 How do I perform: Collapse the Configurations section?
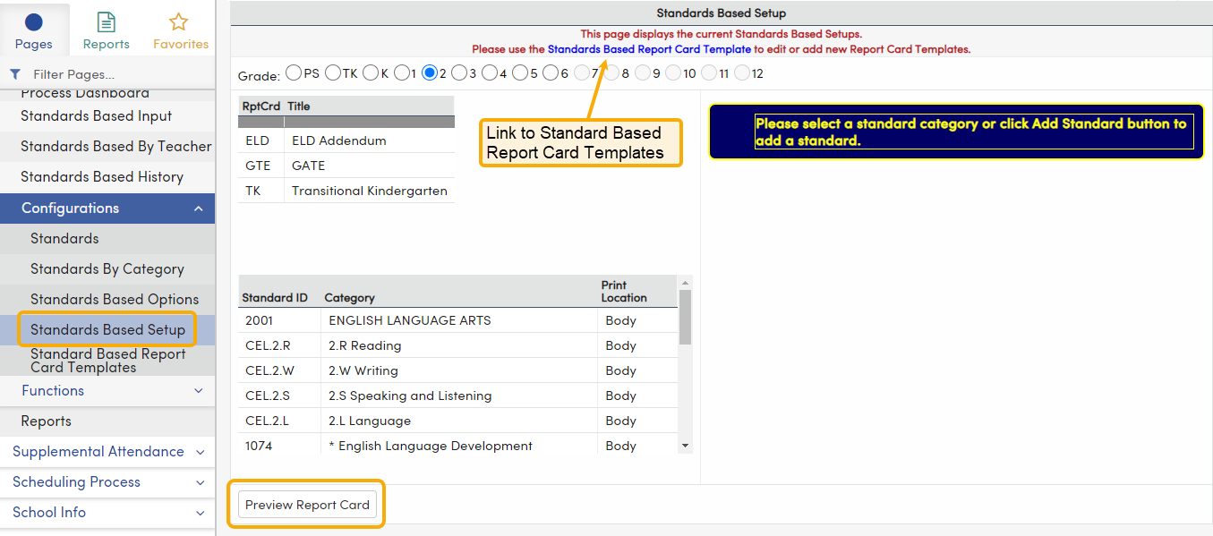coord(107,208)
